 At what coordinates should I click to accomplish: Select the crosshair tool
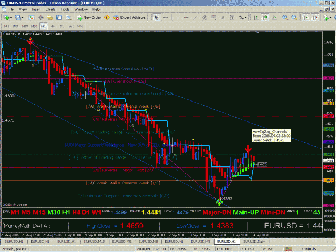click(166, 18)
